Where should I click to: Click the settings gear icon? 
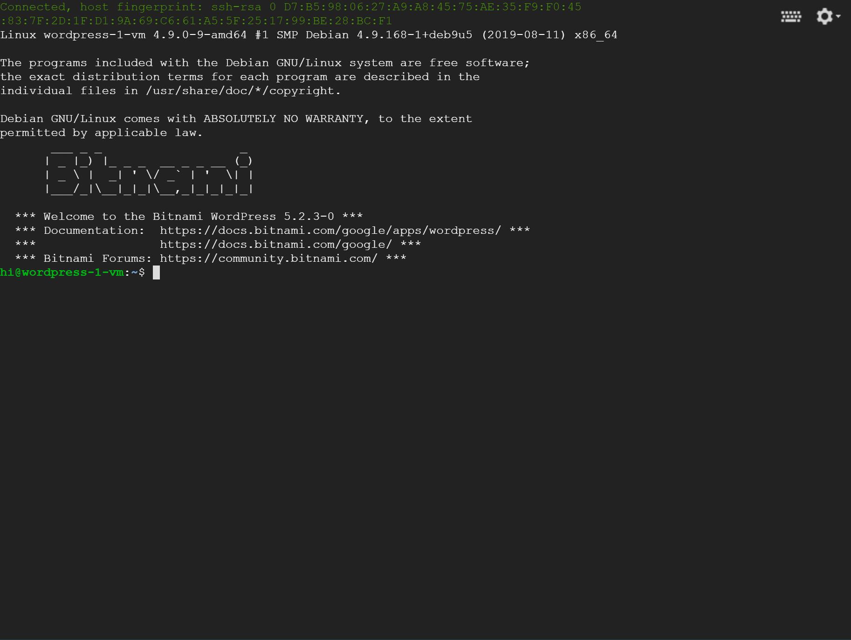824,16
